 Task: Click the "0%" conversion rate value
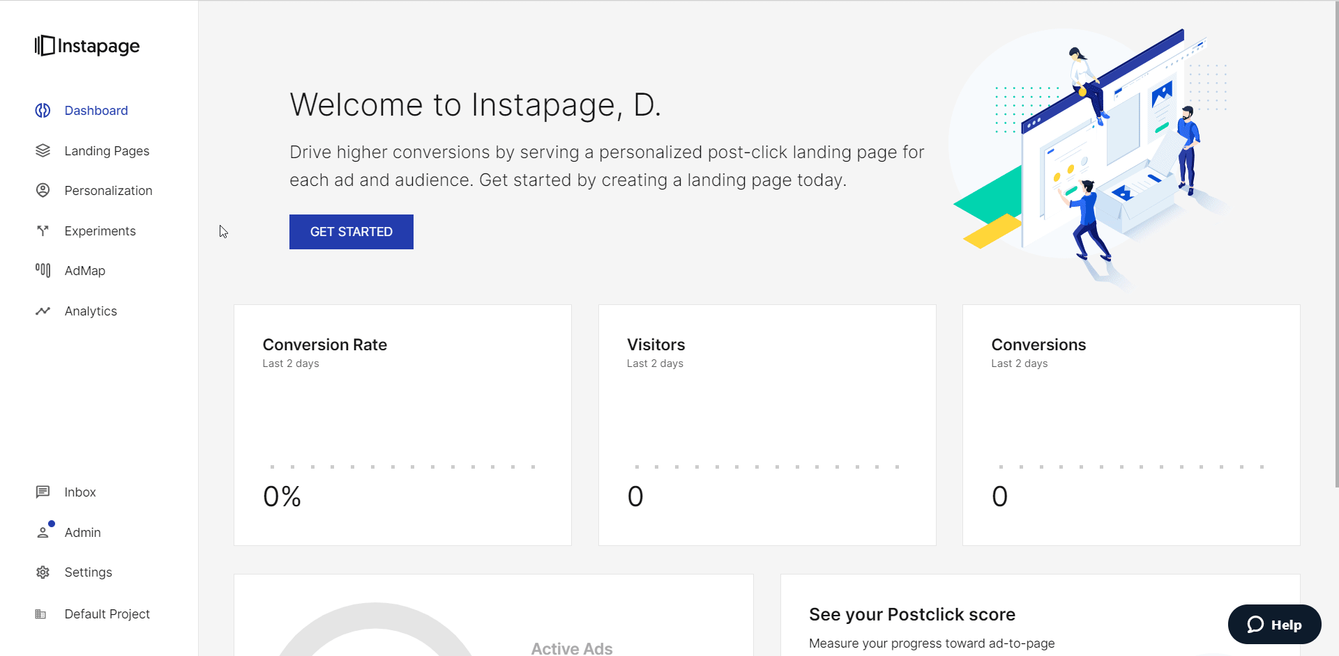[282, 497]
